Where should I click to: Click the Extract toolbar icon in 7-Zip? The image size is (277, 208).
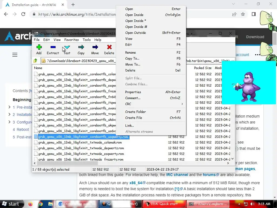53,47
